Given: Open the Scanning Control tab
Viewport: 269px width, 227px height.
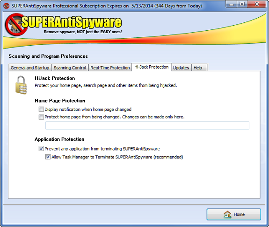Looking at the screenshot, I should (x=70, y=68).
